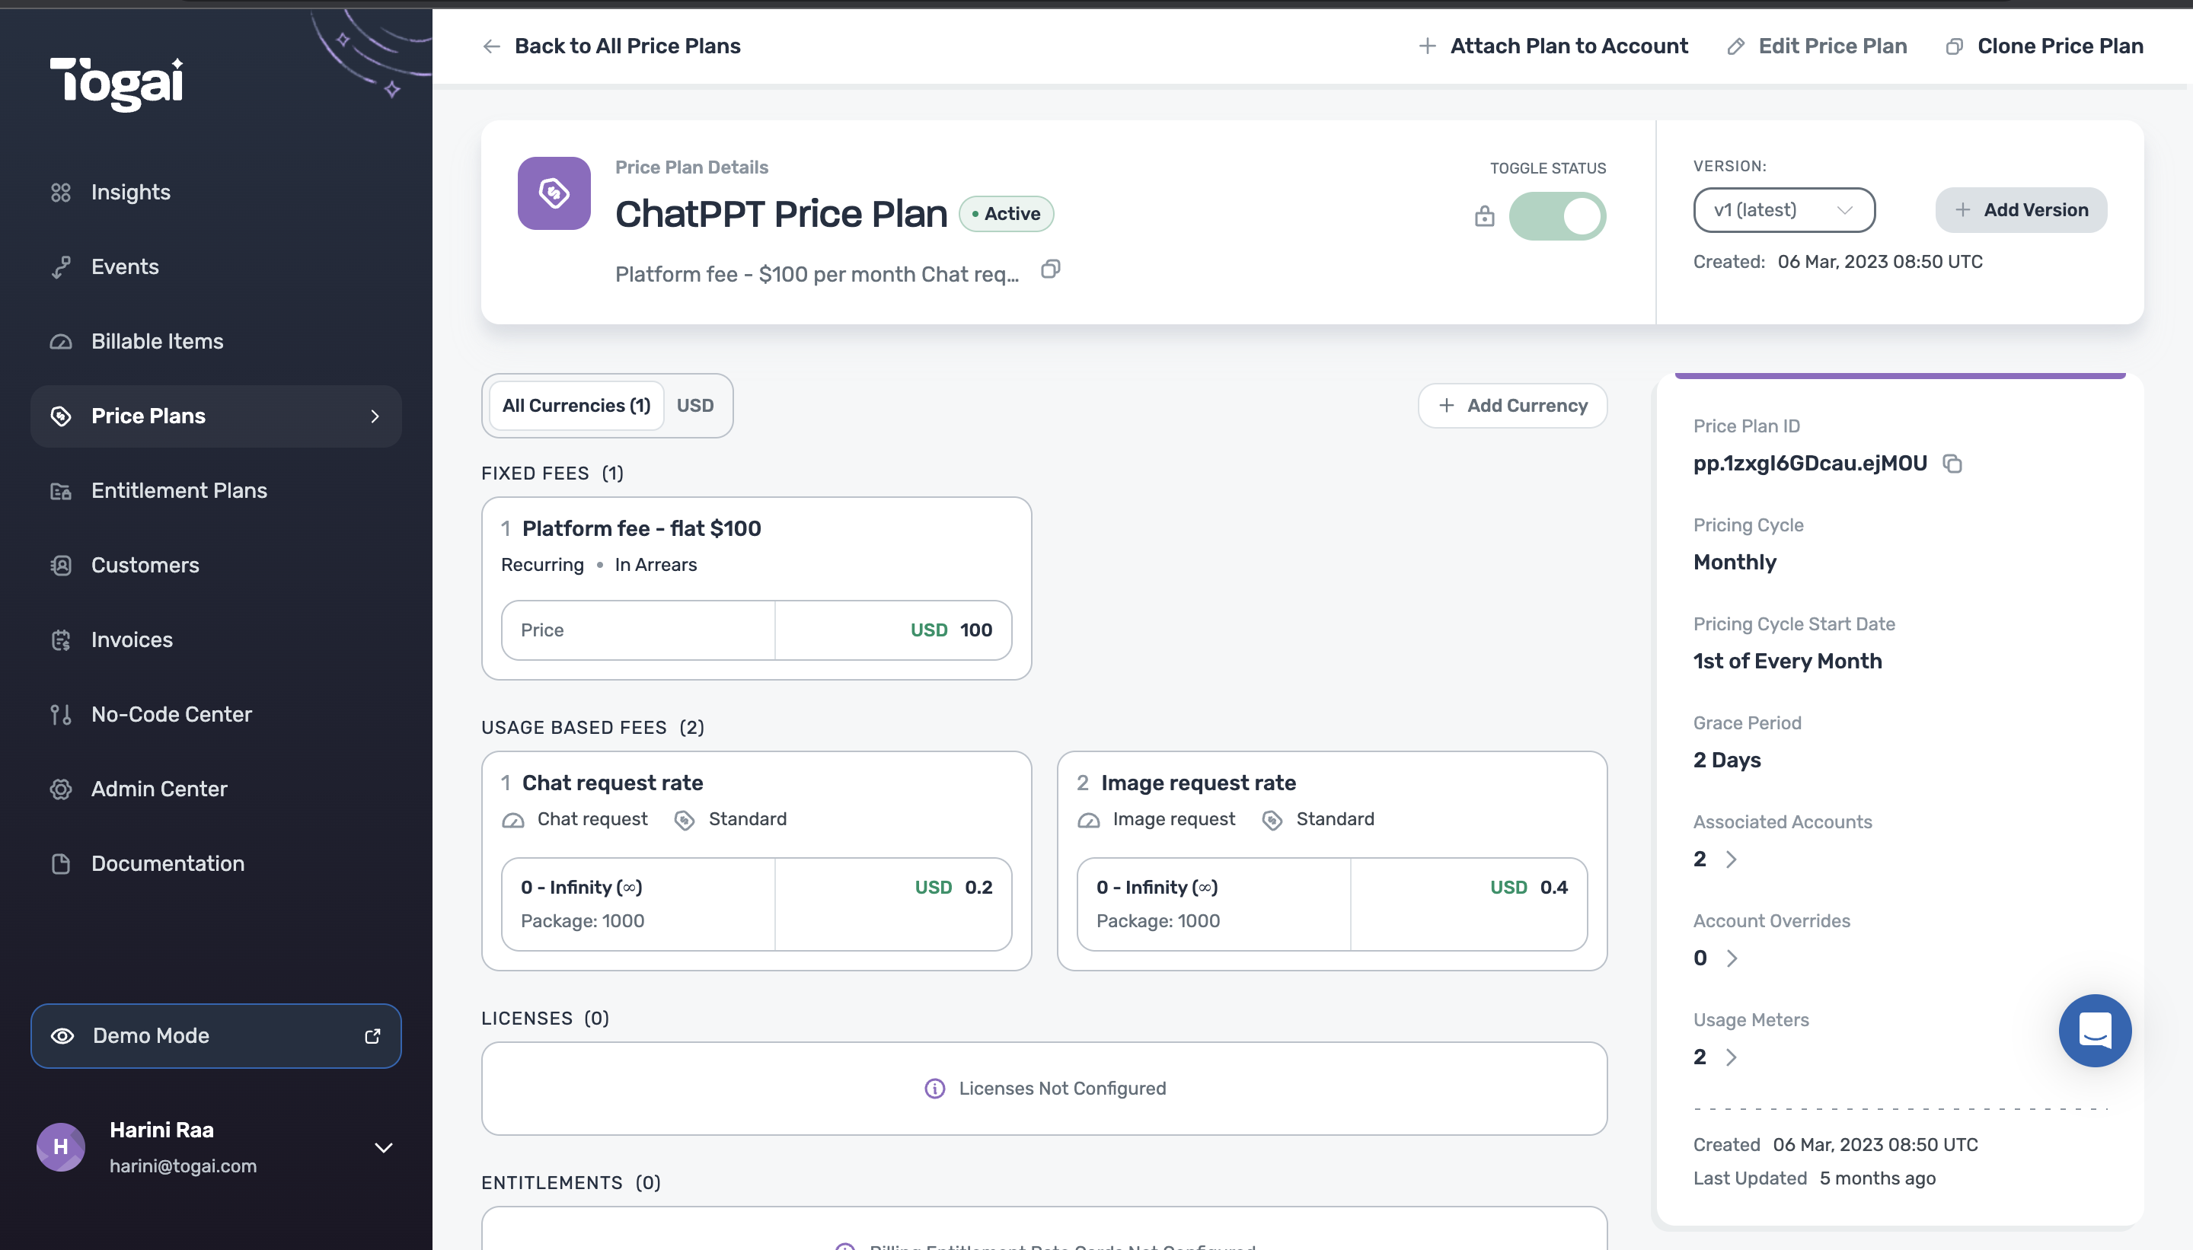Click the Events sidebar icon
This screenshot has height=1250, width=2193.
60,267
